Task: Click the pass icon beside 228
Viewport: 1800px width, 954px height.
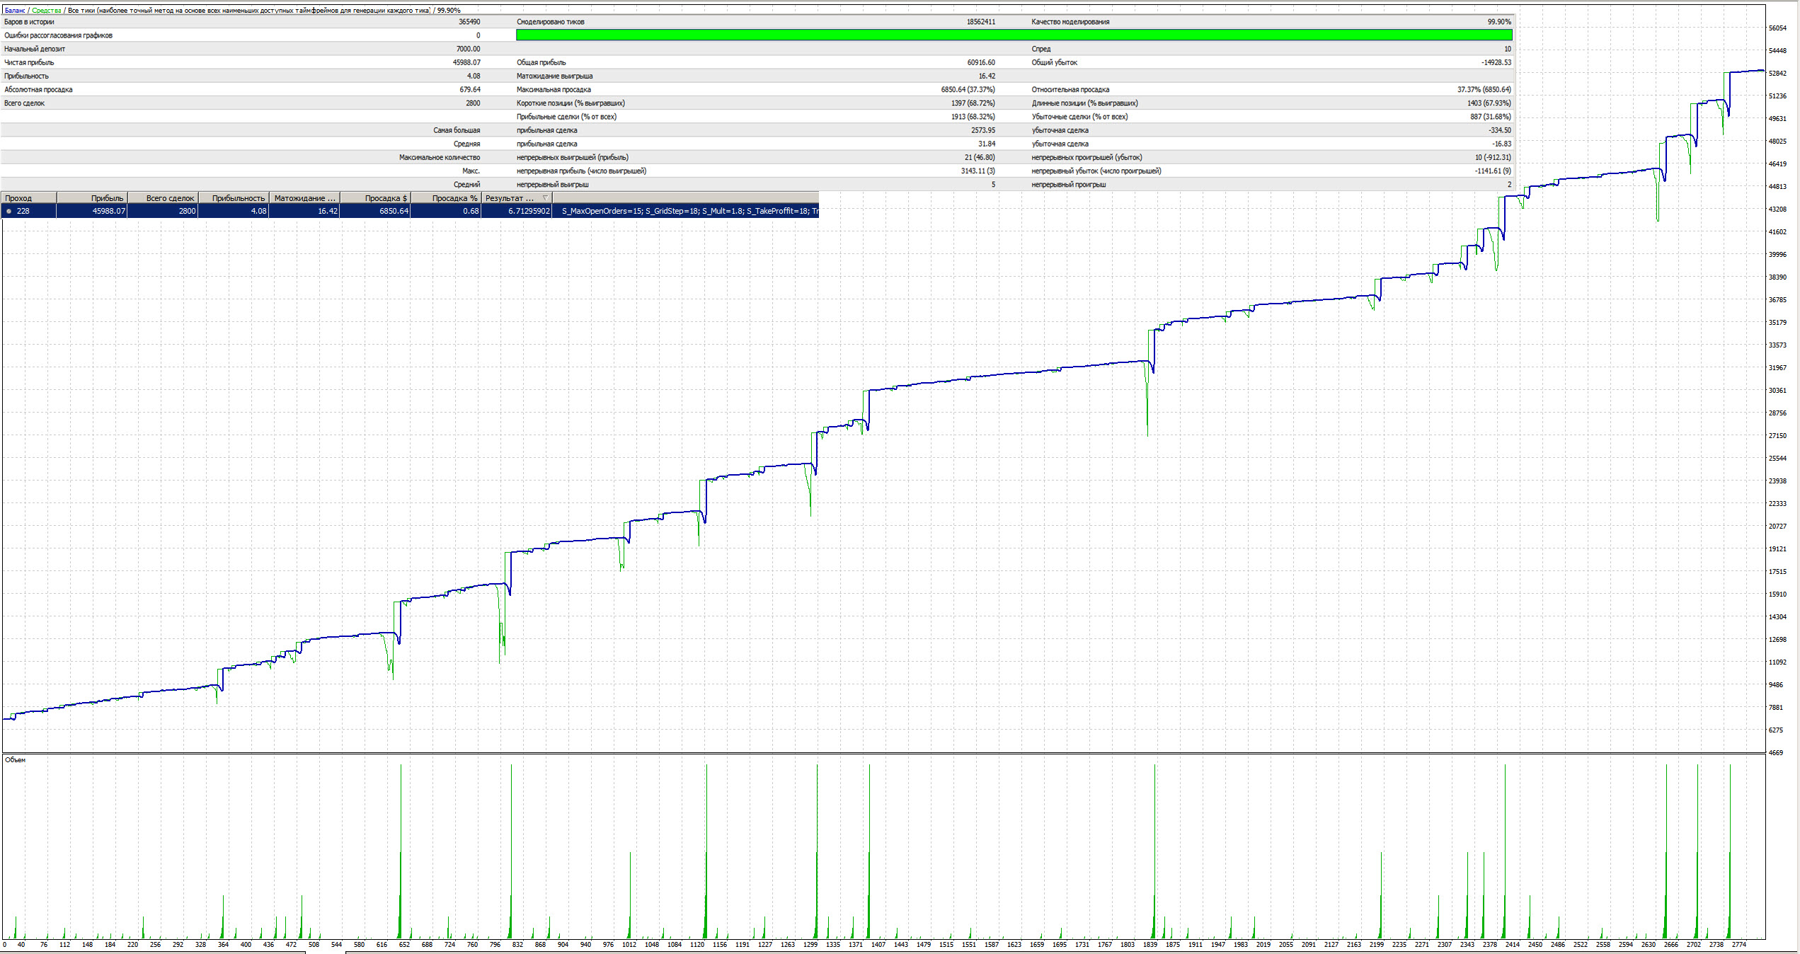Action: (8, 211)
